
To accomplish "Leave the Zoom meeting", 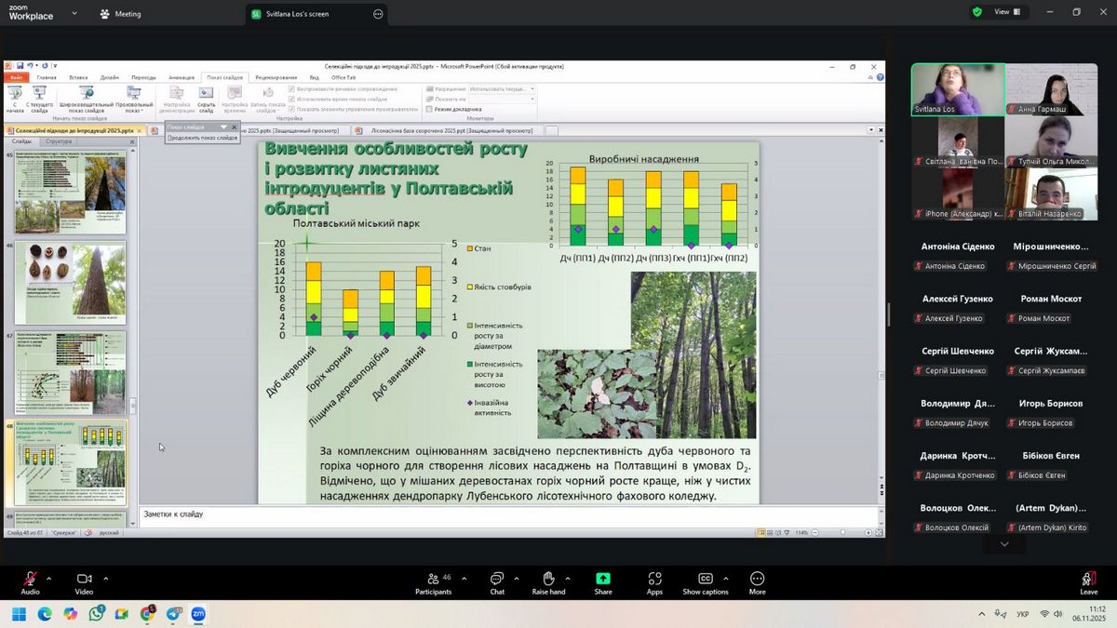I will tap(1088, 582).
